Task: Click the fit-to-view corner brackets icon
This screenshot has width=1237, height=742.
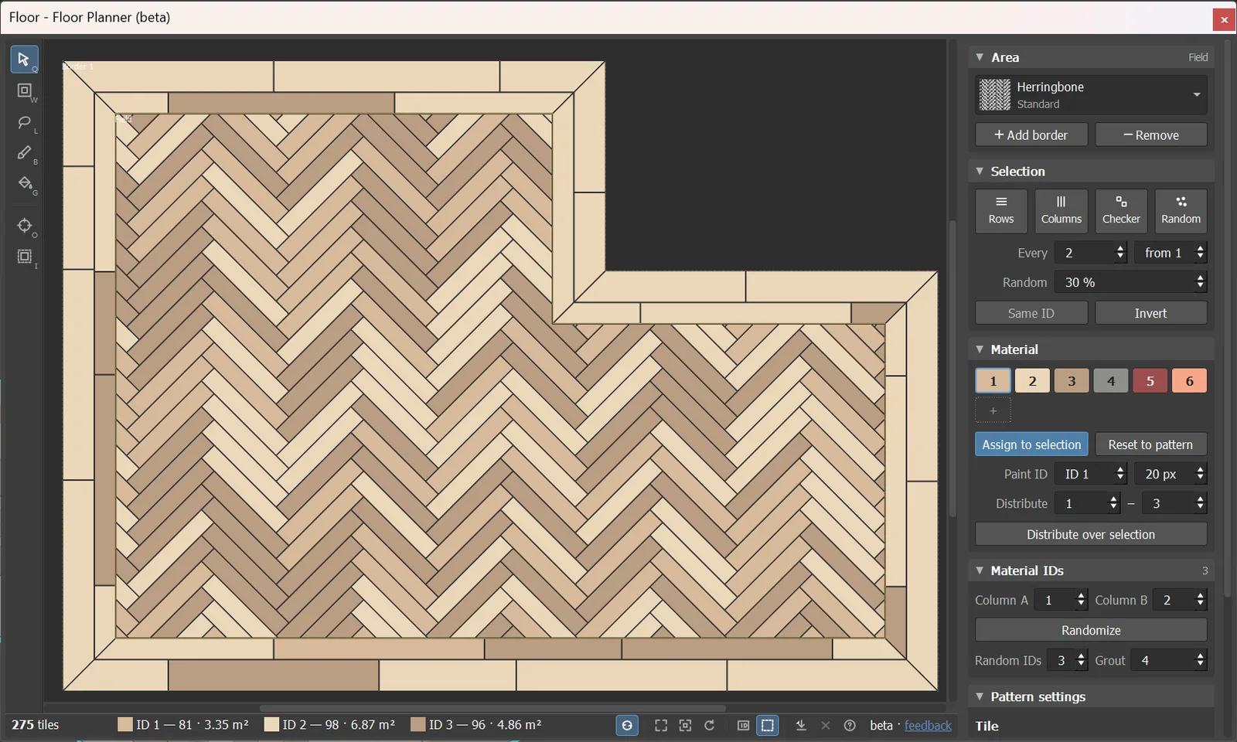Action: pyautogui.click(x=661, y=725)
